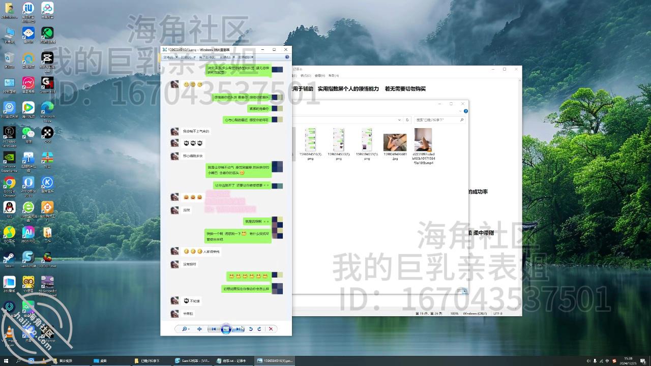Select the 1990804946681.jpg thumbnail in Explorer
Viewport: 651px width, 366px height.
point(395,141)
